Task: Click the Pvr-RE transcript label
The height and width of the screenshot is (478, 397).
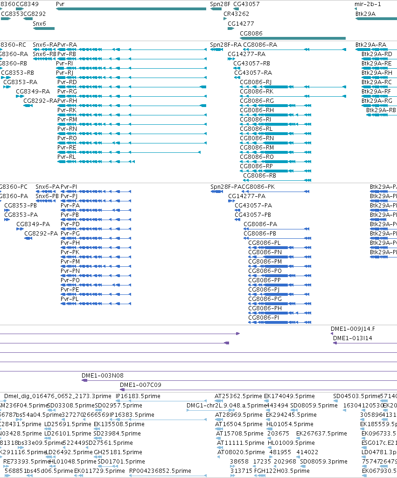Action: click(67, 148)
